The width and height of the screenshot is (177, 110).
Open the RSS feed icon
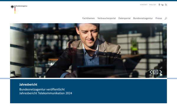[166, 5]
